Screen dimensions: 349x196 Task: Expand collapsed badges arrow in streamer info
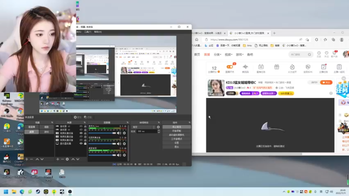pos(331,93)
